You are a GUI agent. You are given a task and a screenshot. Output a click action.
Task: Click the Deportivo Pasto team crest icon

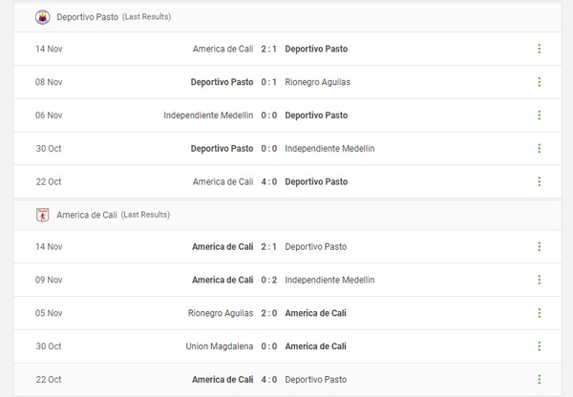pos(42,17)
